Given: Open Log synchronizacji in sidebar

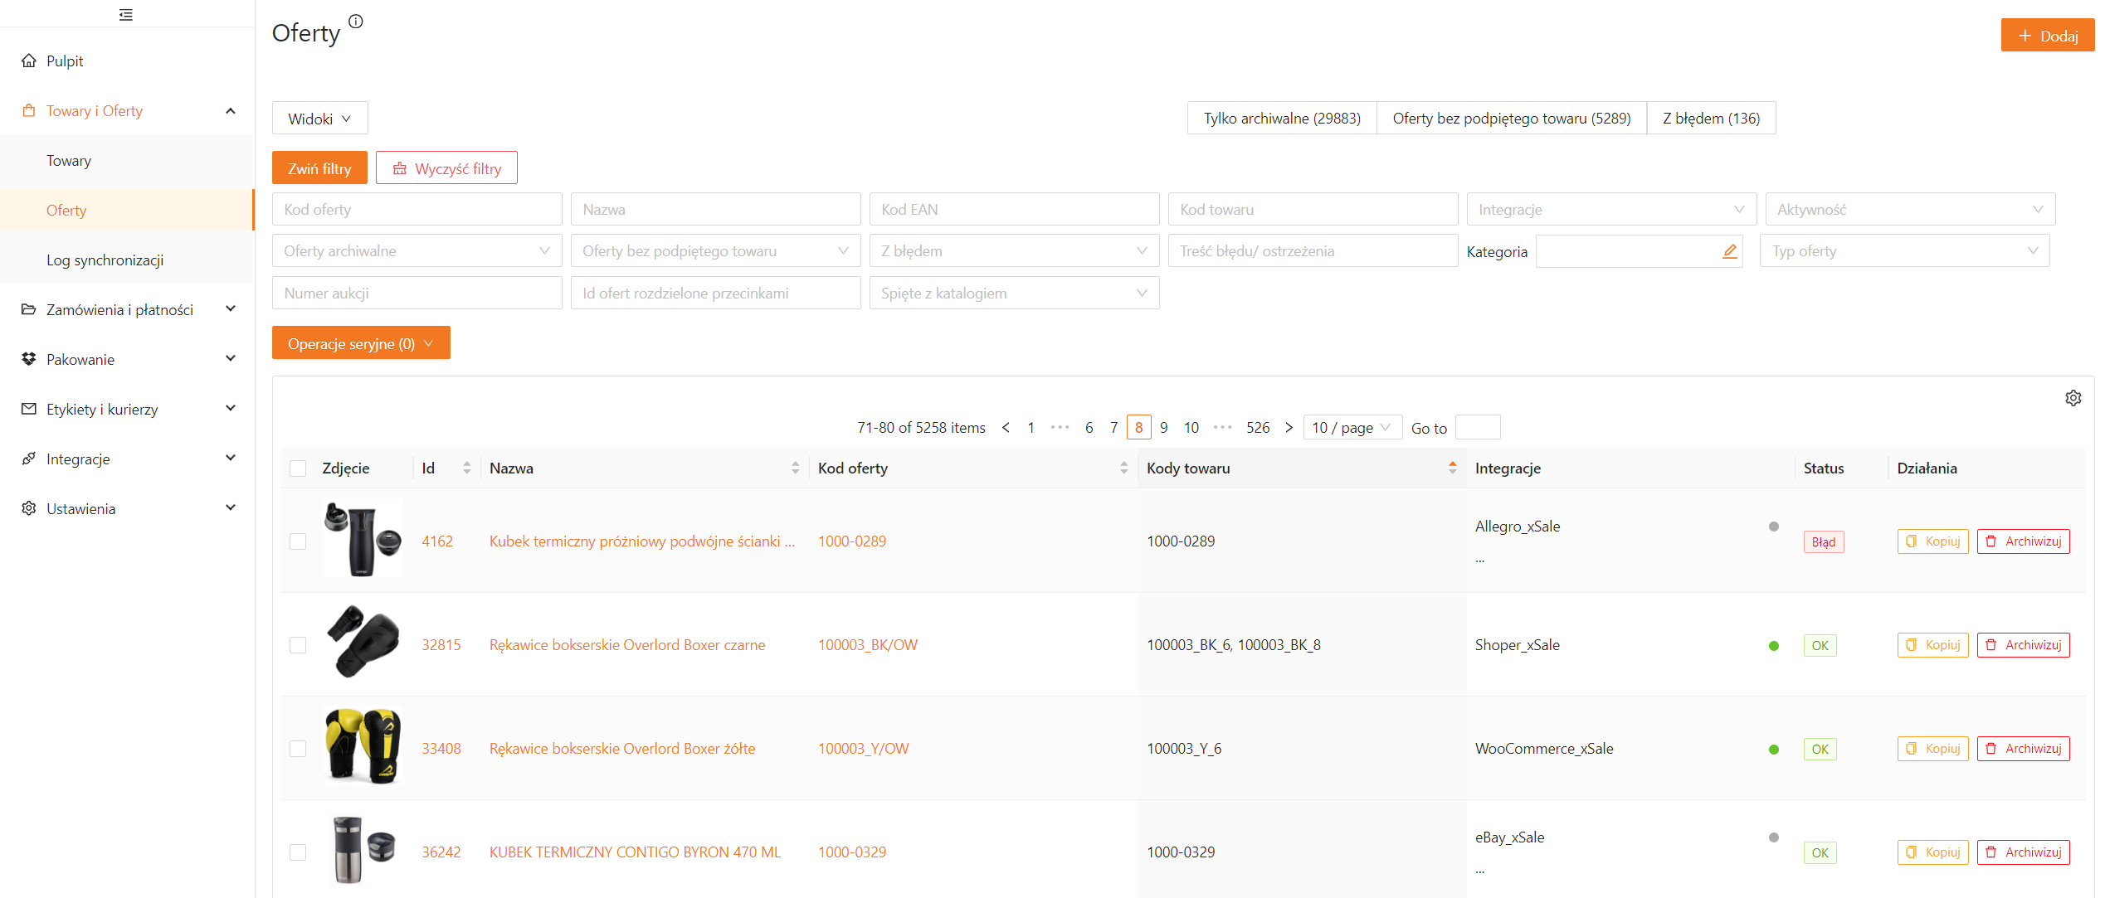Looking at the screenshot, I should (105, 260).
